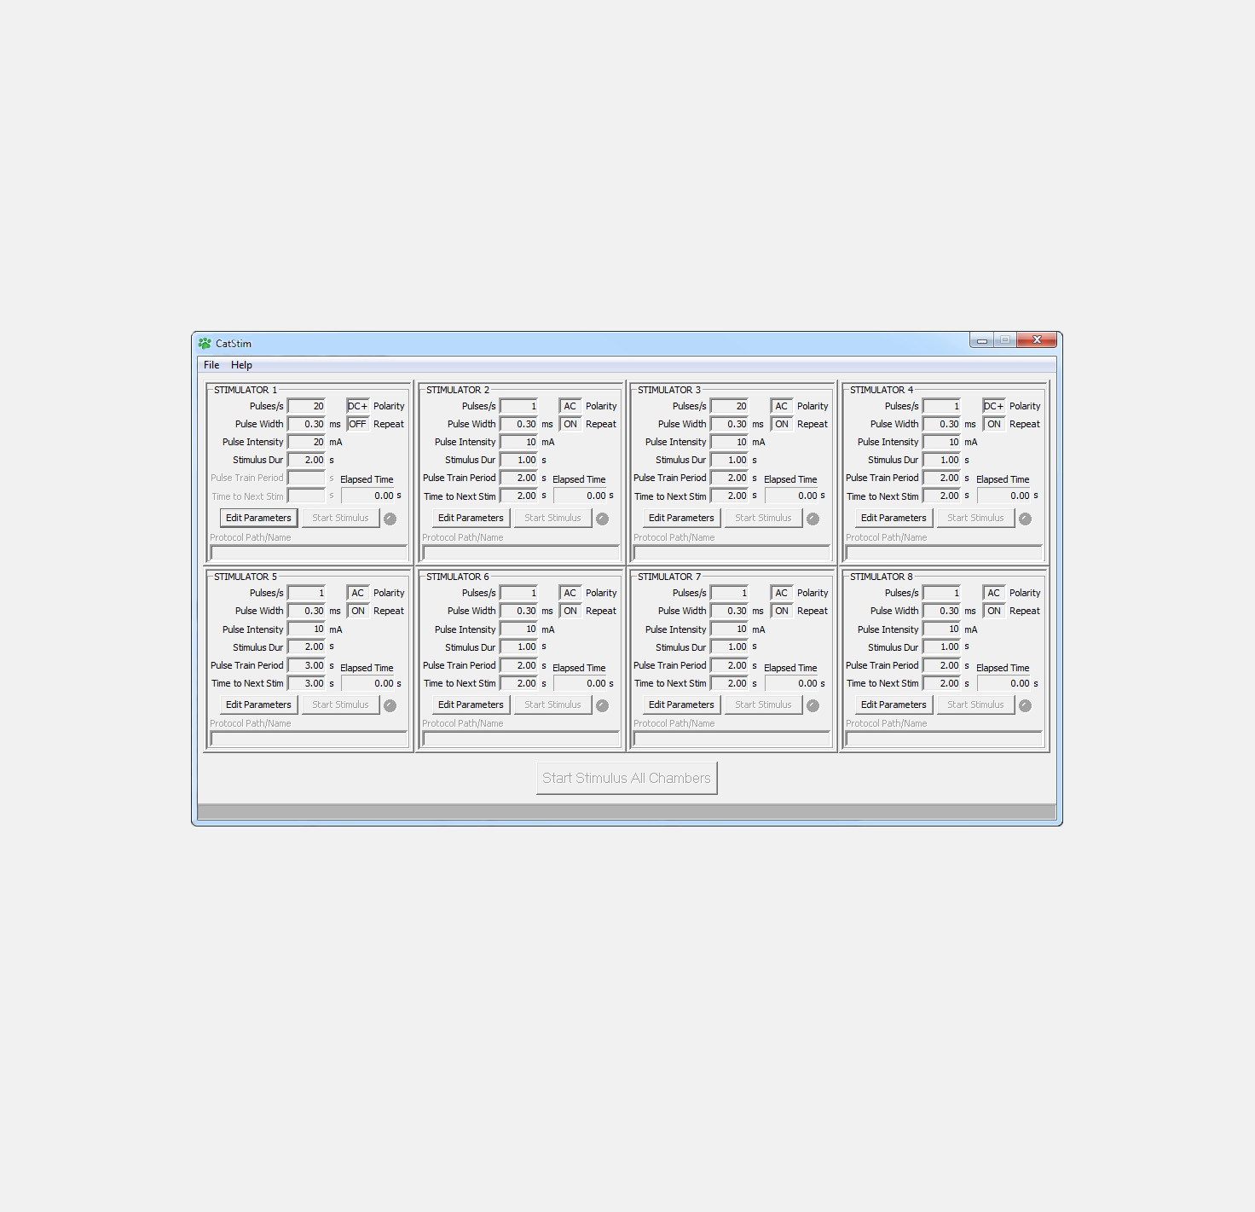Click the CatStim paw icon in title bar
This screenshot has width=1255, height=1212.
click(205, 344)
